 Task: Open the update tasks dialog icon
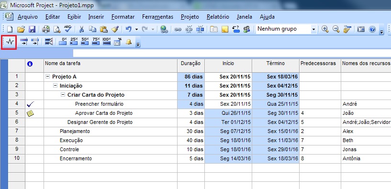tap(117, 42)
